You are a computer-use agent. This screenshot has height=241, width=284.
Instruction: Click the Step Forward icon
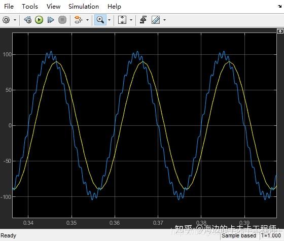(51, 20)
